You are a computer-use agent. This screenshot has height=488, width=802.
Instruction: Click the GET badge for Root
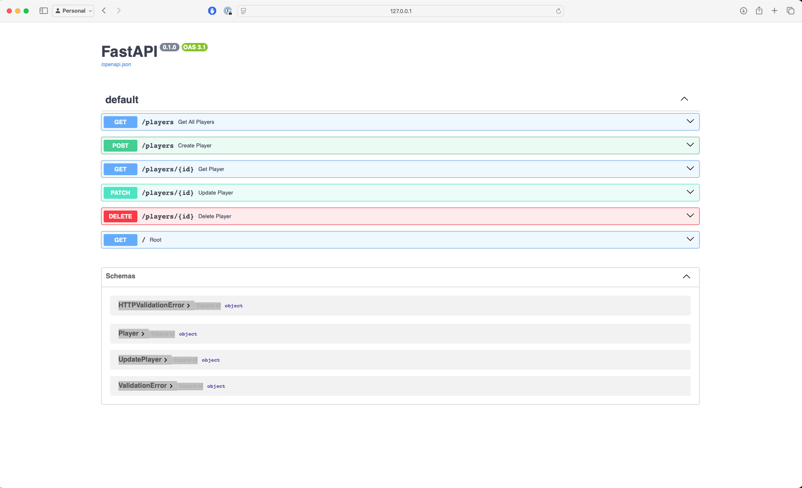point(121,240)
